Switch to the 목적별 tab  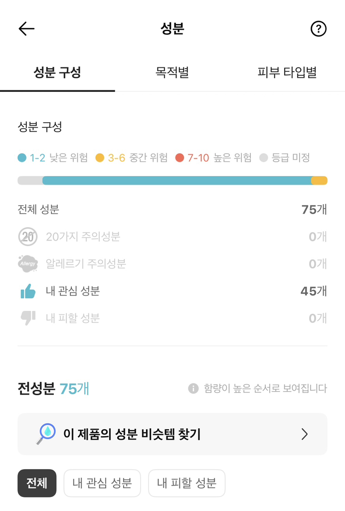coord(172,71)
